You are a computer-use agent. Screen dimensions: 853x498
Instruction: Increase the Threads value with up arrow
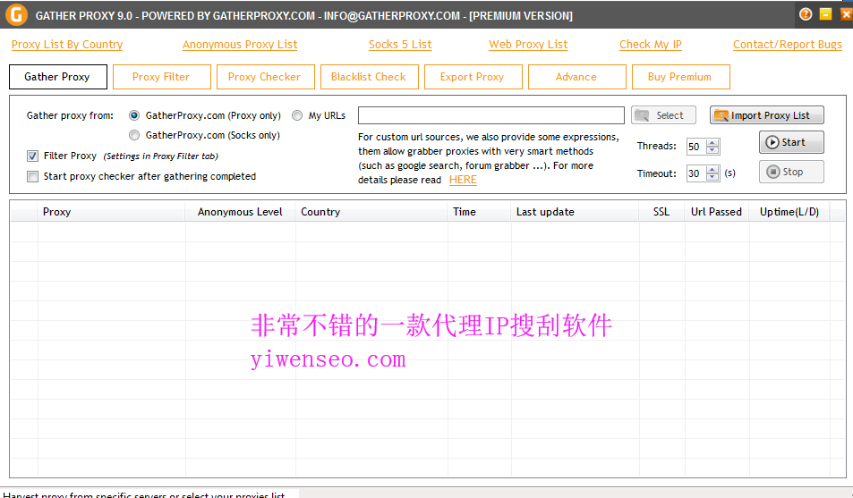[712, 142]
